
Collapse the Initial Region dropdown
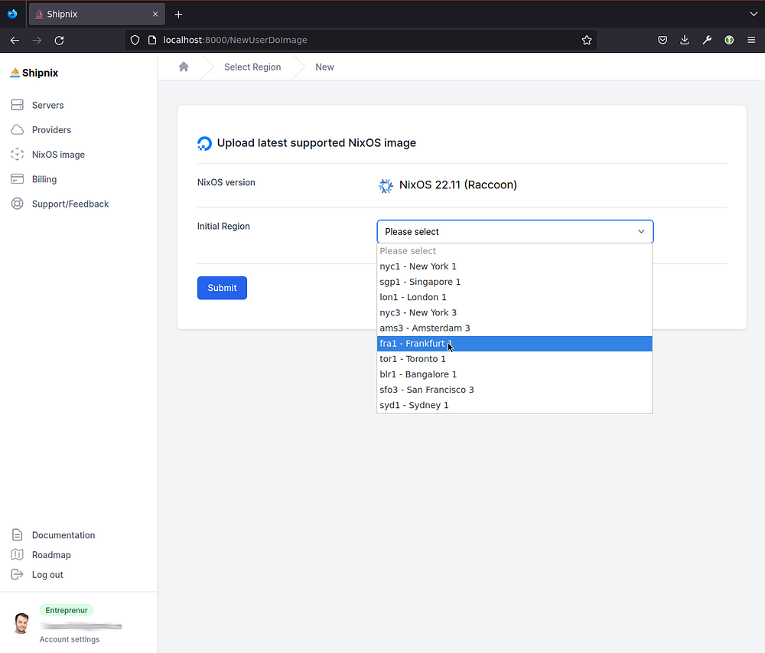tap(515, 231)
